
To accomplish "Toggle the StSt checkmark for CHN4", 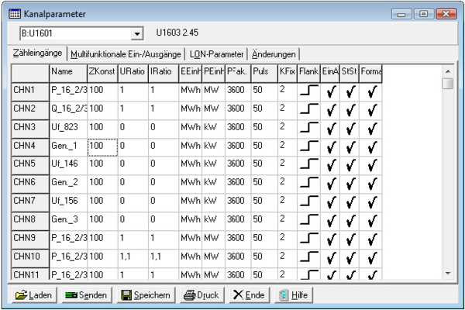I will (x=350, y=146).
